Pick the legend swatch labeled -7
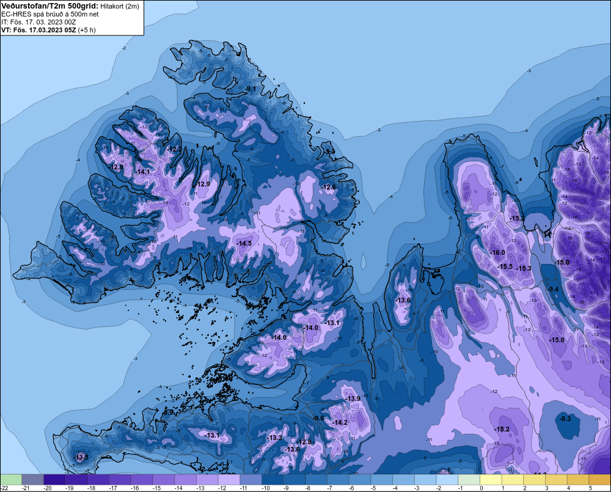The height and width of the screenshot is (492, 611). (x=338, y=480)
